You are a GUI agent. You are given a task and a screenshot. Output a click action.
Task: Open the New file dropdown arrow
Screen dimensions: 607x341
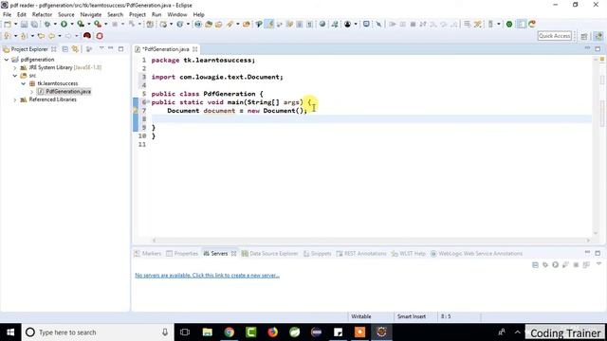click(x=15, y=25)
